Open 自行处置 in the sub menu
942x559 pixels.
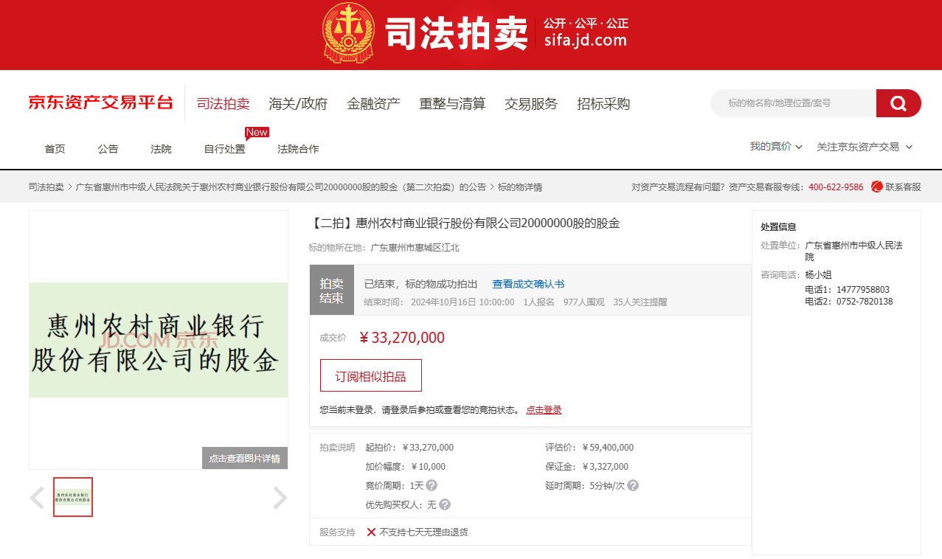coord(224,149)
